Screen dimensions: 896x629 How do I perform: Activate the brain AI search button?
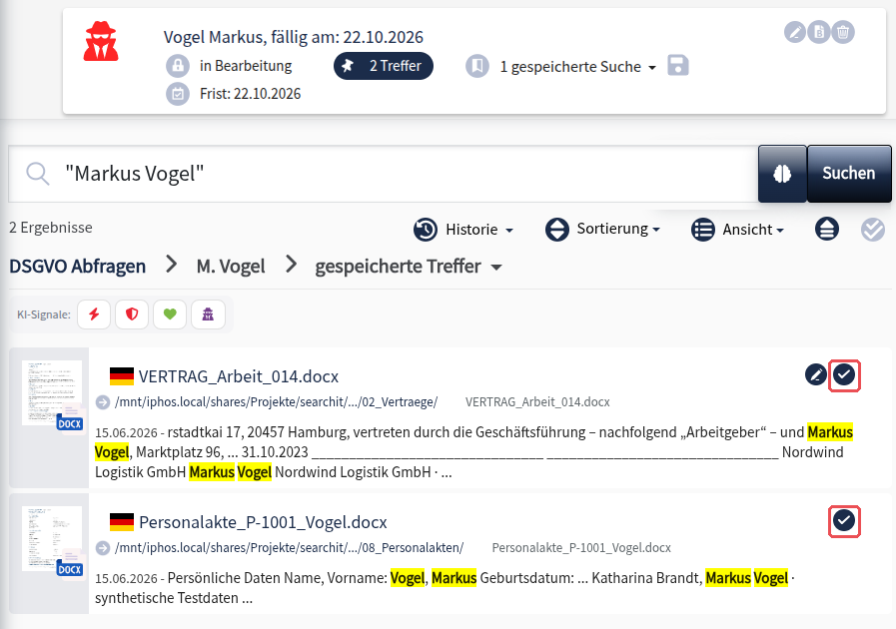pos(782,174)
